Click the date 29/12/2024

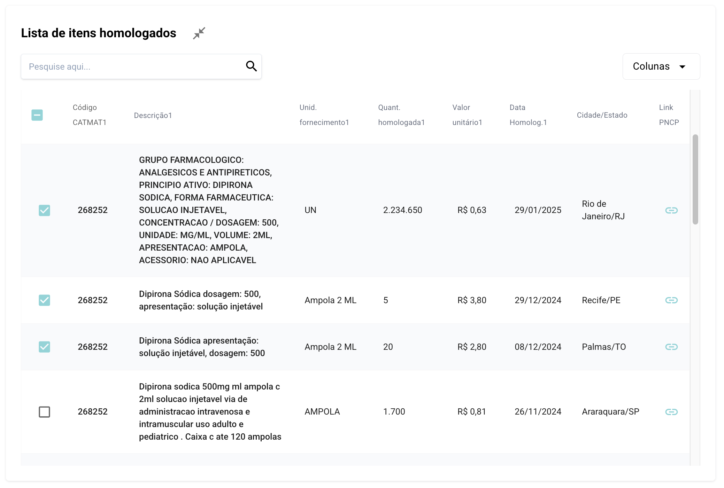point(538,300)
